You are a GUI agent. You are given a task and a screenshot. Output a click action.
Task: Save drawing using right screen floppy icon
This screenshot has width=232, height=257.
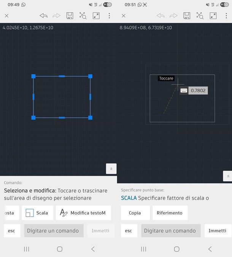point(187,16)
